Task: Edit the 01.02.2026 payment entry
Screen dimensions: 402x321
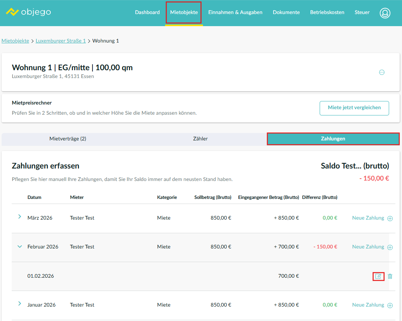Action: [x=378, y=276]
